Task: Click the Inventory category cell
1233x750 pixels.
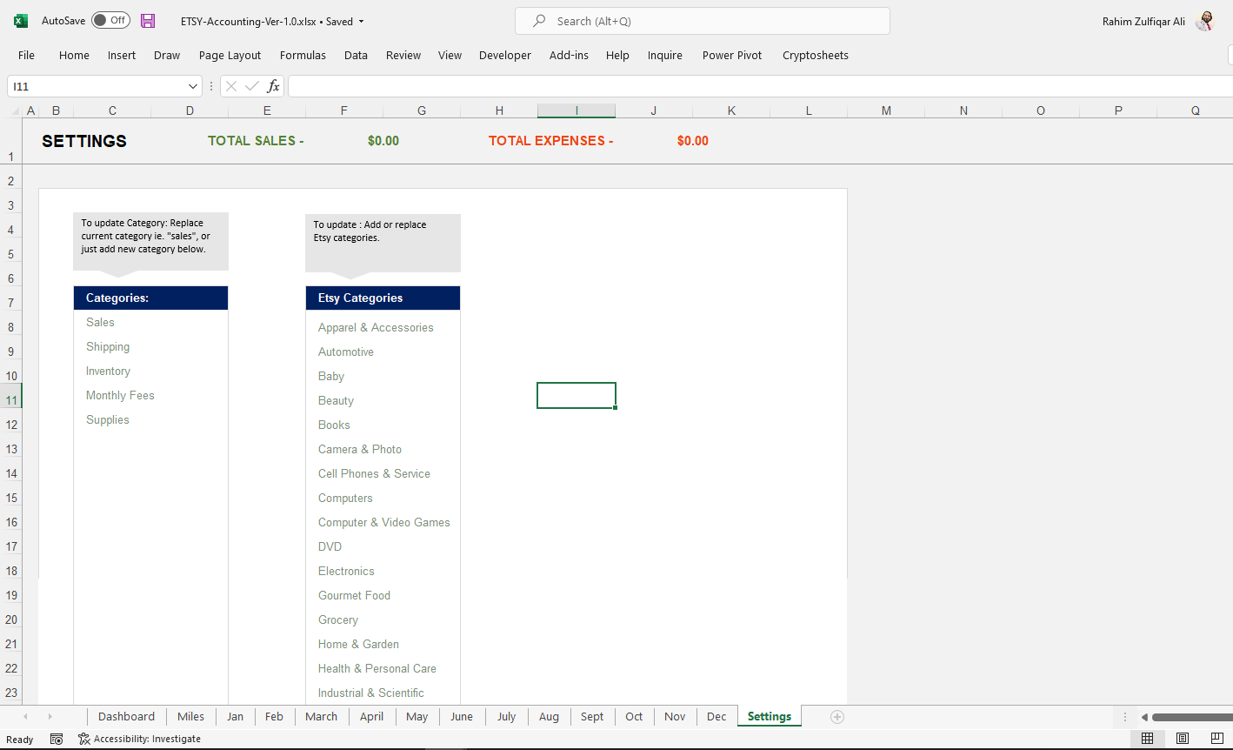Action: pos(150,371)
